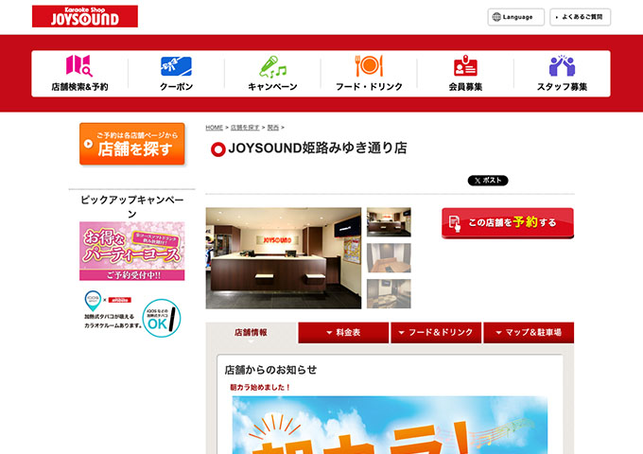Image resolution: width=643 pixels, height=454 pixels.
Task: Open クーポン menu label
Action: 176,87
